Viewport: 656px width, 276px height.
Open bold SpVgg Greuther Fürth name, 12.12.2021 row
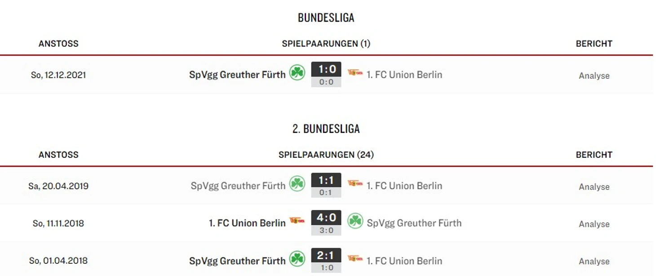(x=237, y=75)
